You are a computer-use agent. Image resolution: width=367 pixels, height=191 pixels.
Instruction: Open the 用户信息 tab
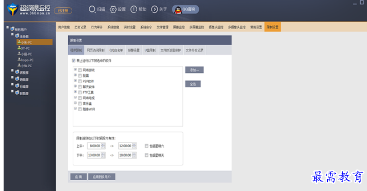click(64, 28)
